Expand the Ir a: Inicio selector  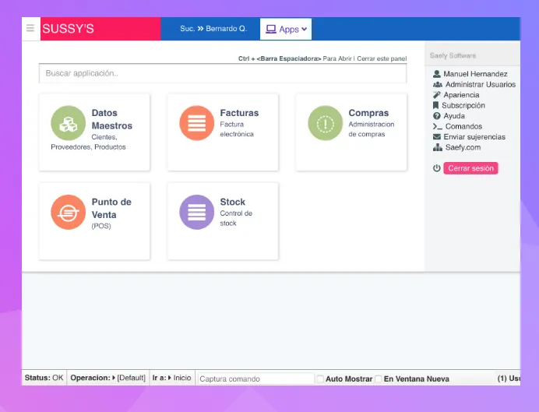[171, 378]
